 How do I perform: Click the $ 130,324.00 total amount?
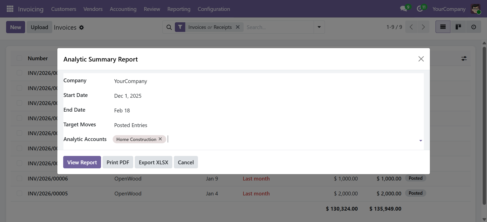(342, 209)
